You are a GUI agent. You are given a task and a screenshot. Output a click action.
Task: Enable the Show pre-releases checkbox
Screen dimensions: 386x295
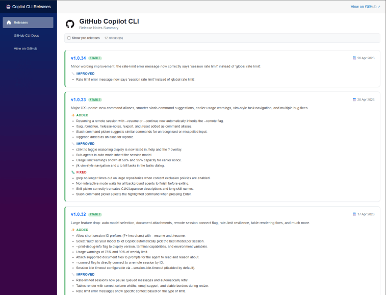(x=69, y=38)
